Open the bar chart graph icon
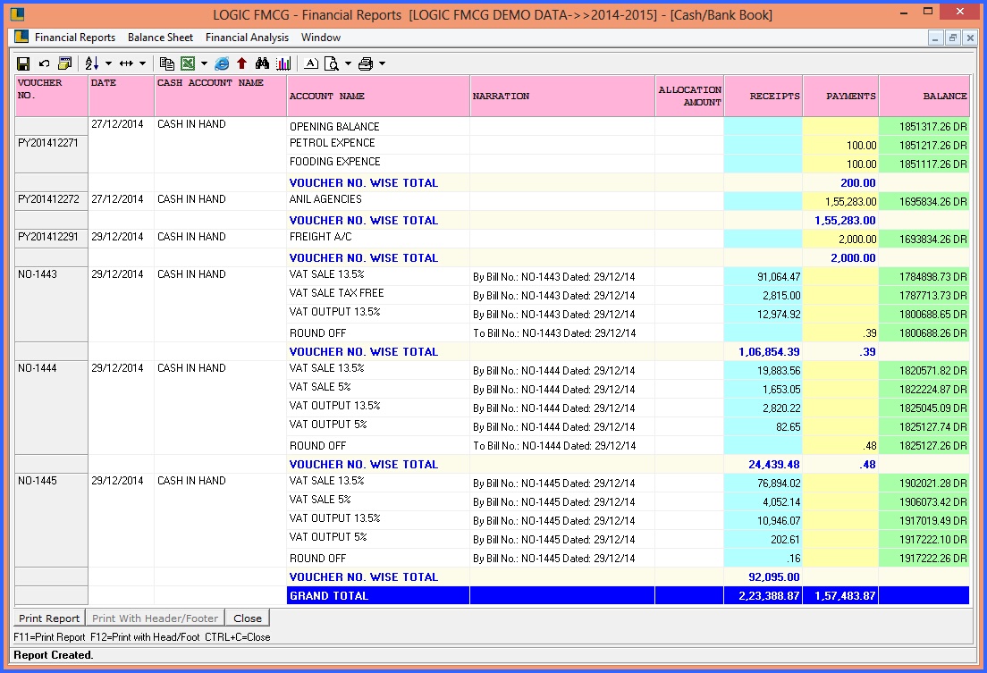The width and height of the screenshot is (987, 673). tap(283, 63)
